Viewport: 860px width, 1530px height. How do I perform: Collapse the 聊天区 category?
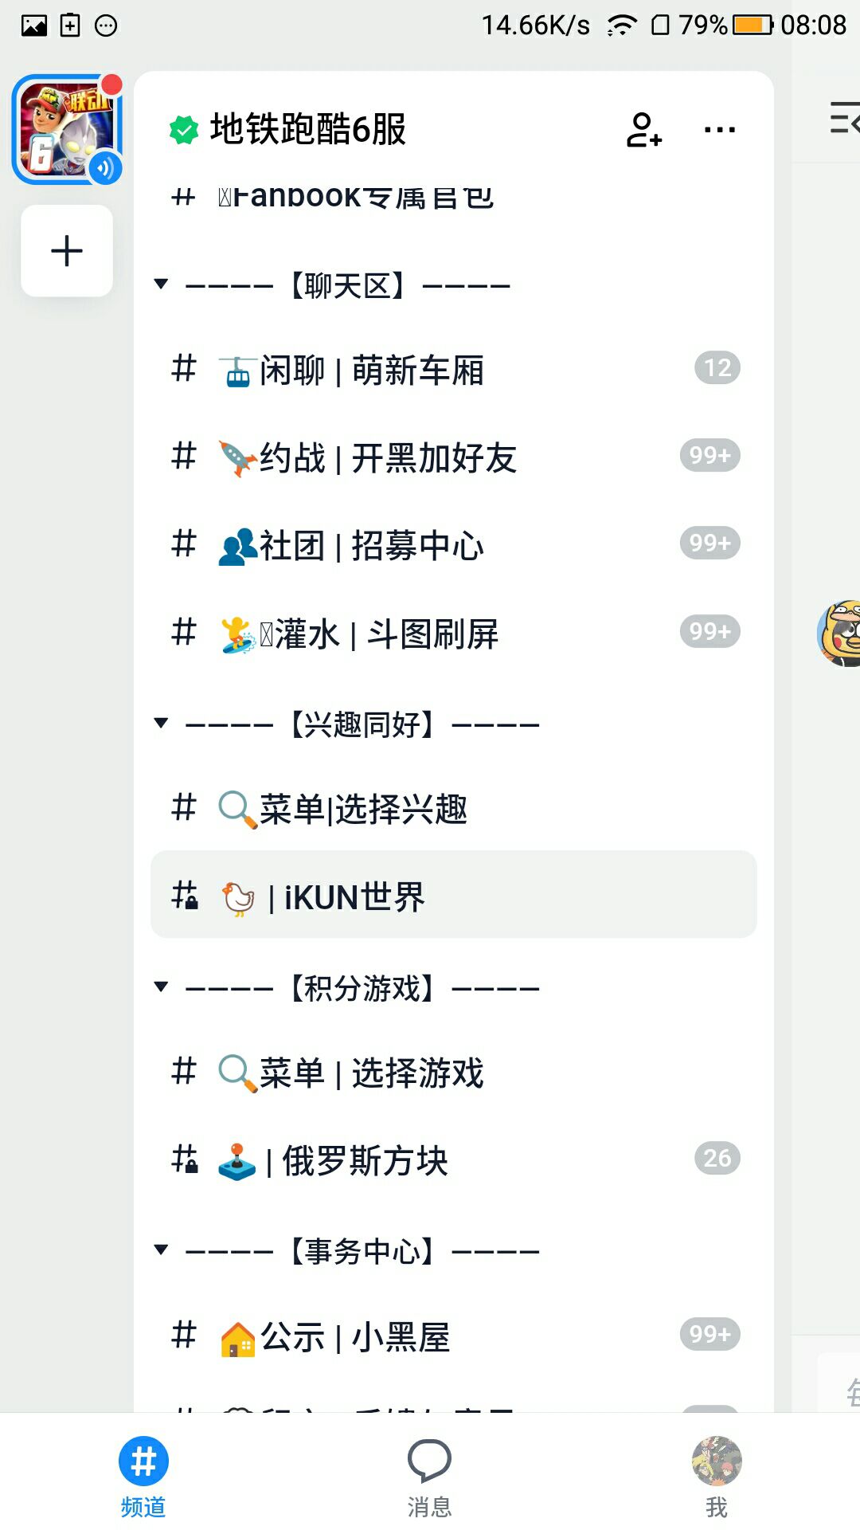click(x=162, y=284)
